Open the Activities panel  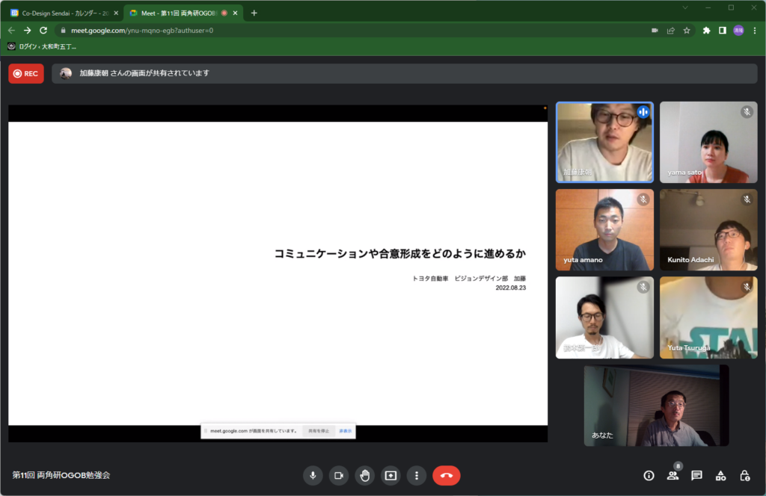pyautogui.click(x=720, y=475)
